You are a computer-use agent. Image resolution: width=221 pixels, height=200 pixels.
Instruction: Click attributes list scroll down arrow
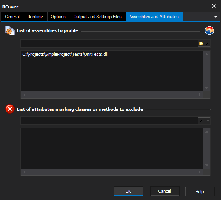206,165
